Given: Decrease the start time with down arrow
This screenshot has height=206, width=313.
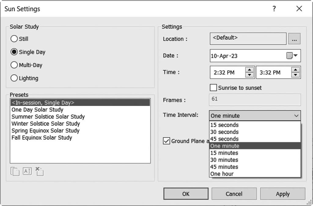Looking at the screenshot, I should (249, 75).
